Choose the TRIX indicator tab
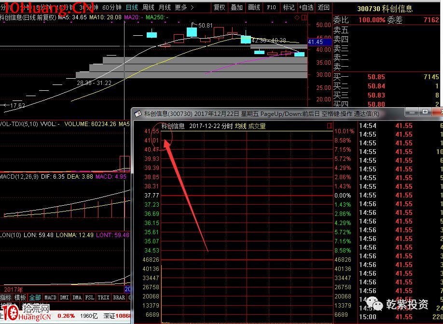443x324 pixels. [x=103, y=297]
